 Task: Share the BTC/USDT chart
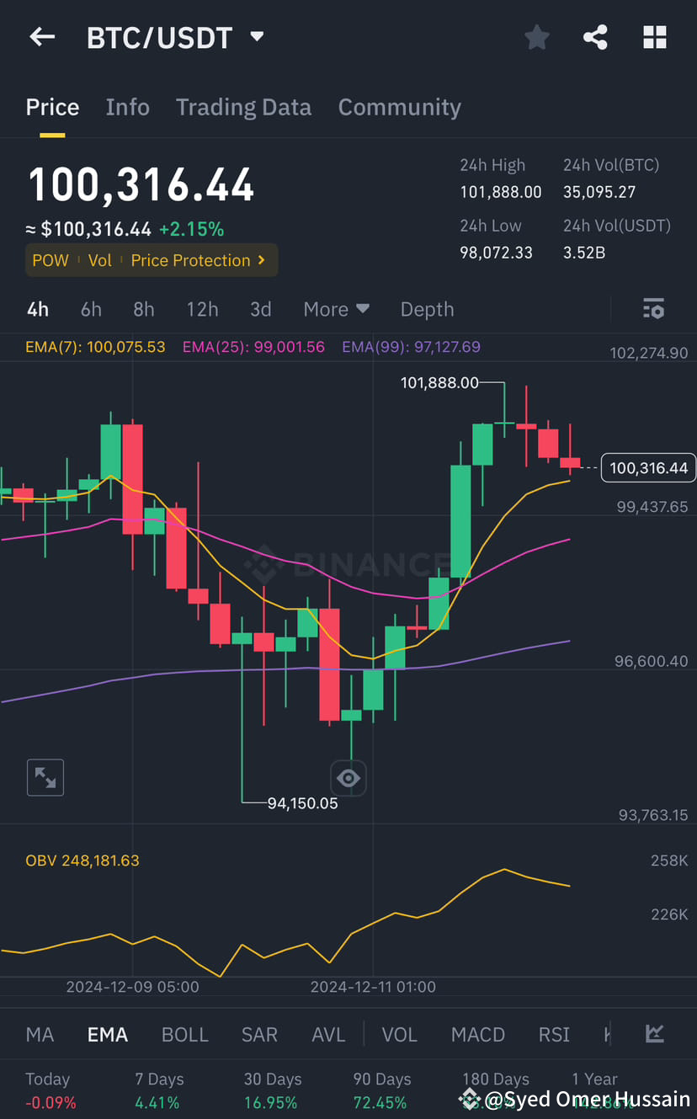point(595,36)
